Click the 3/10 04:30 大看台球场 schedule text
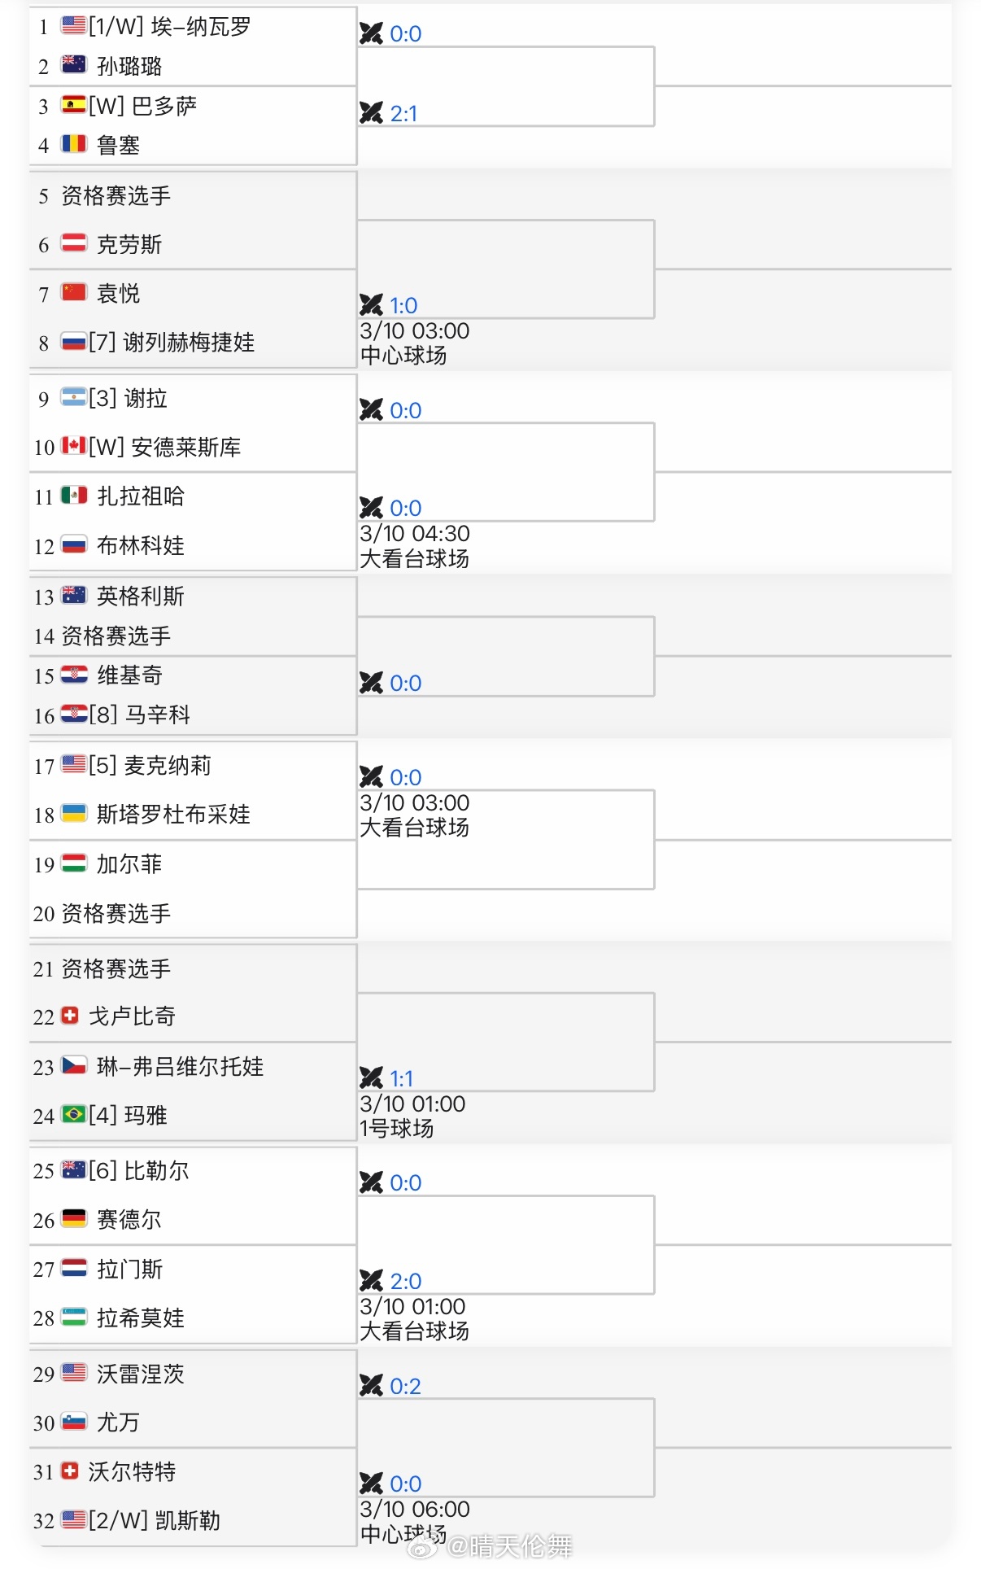 (415, 546)
